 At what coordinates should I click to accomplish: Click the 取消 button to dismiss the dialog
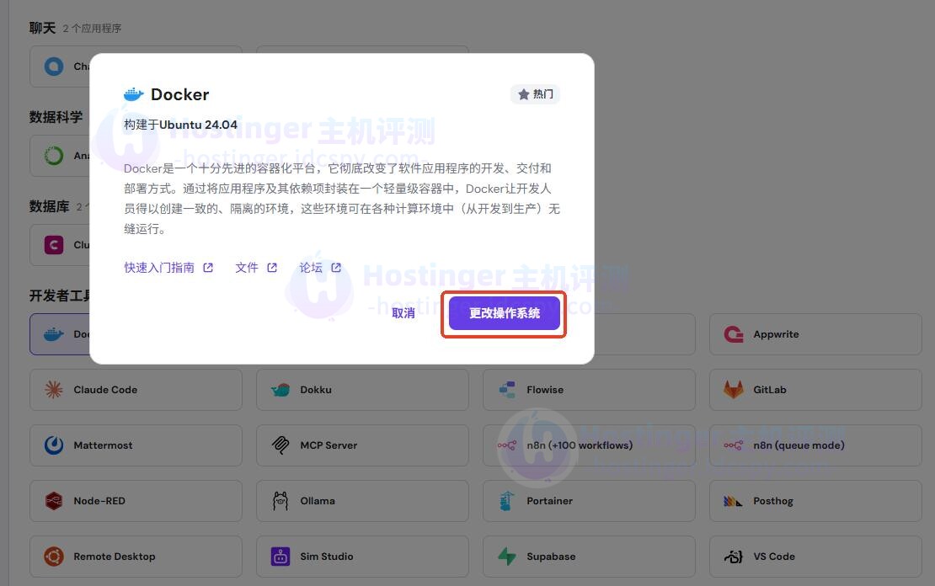coord(403,312)
